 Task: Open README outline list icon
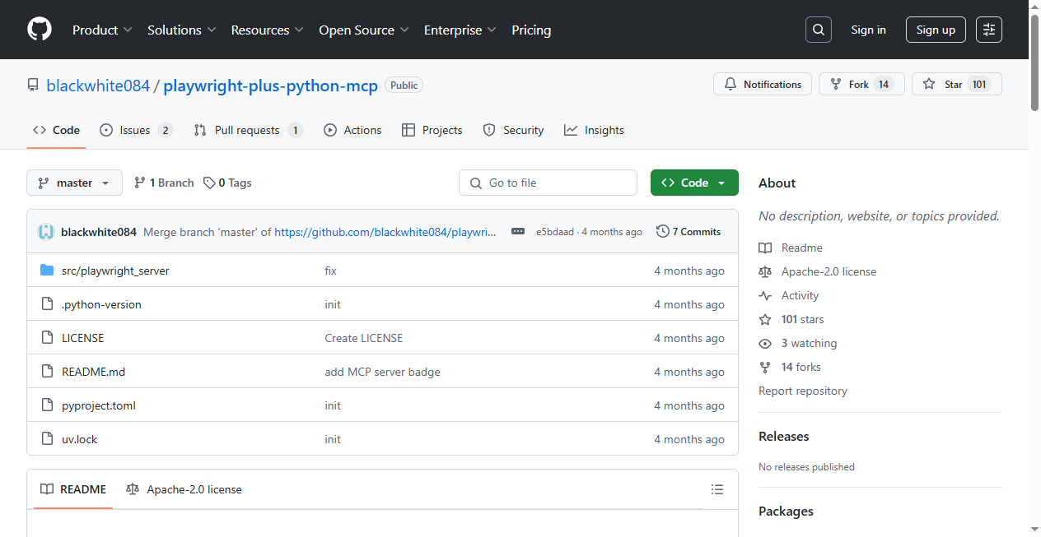coord(717,489)
